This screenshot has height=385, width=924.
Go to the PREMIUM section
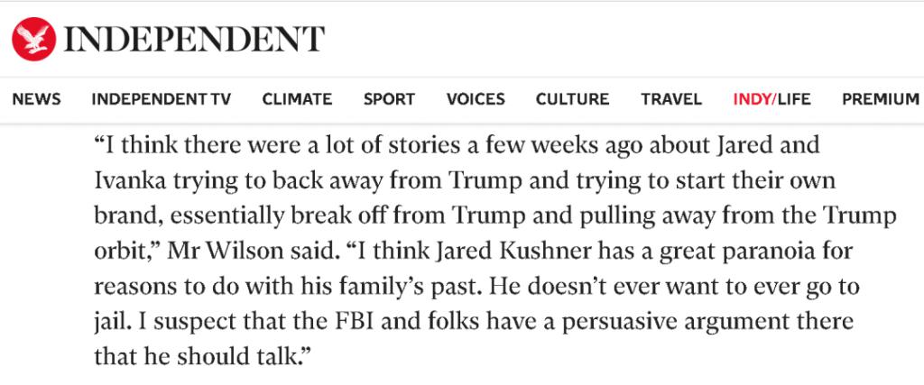[x=880, y=99]
